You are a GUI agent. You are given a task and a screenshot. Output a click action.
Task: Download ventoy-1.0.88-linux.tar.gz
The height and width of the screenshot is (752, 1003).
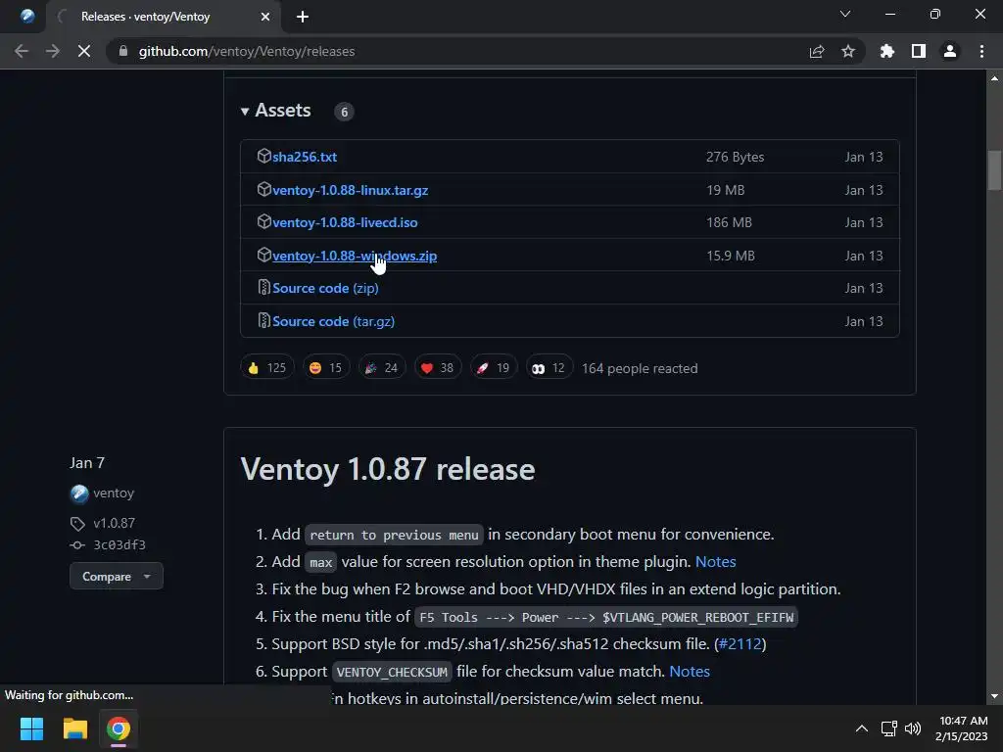[x=350, y=190]
